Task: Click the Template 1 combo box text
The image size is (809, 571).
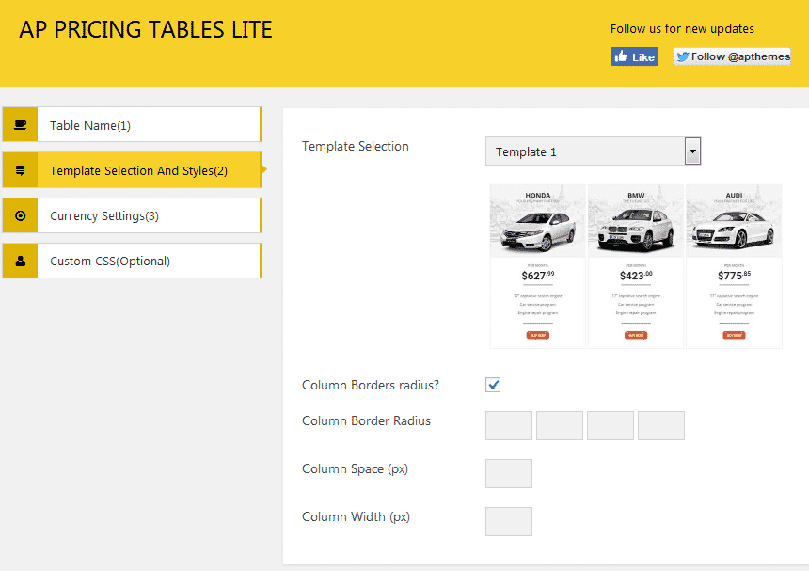Action: (x=526, y=152)
